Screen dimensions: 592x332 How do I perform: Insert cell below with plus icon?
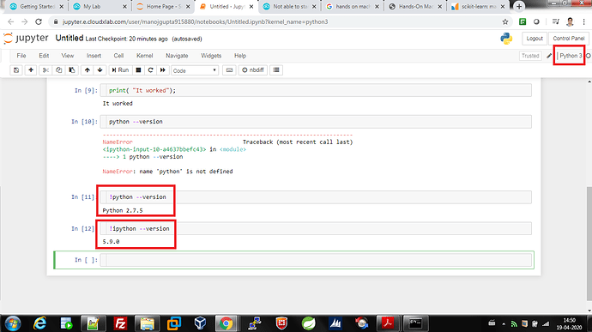coord(31,70)
